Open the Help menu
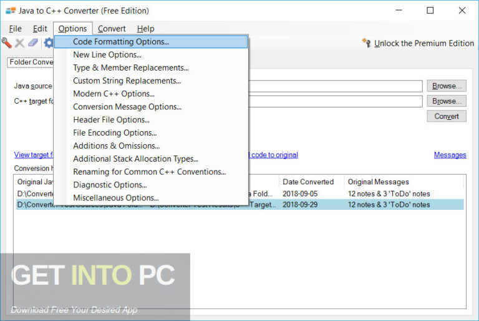This screenshot has width=479, height=321. pyautogui.click(x=146, y=29)
